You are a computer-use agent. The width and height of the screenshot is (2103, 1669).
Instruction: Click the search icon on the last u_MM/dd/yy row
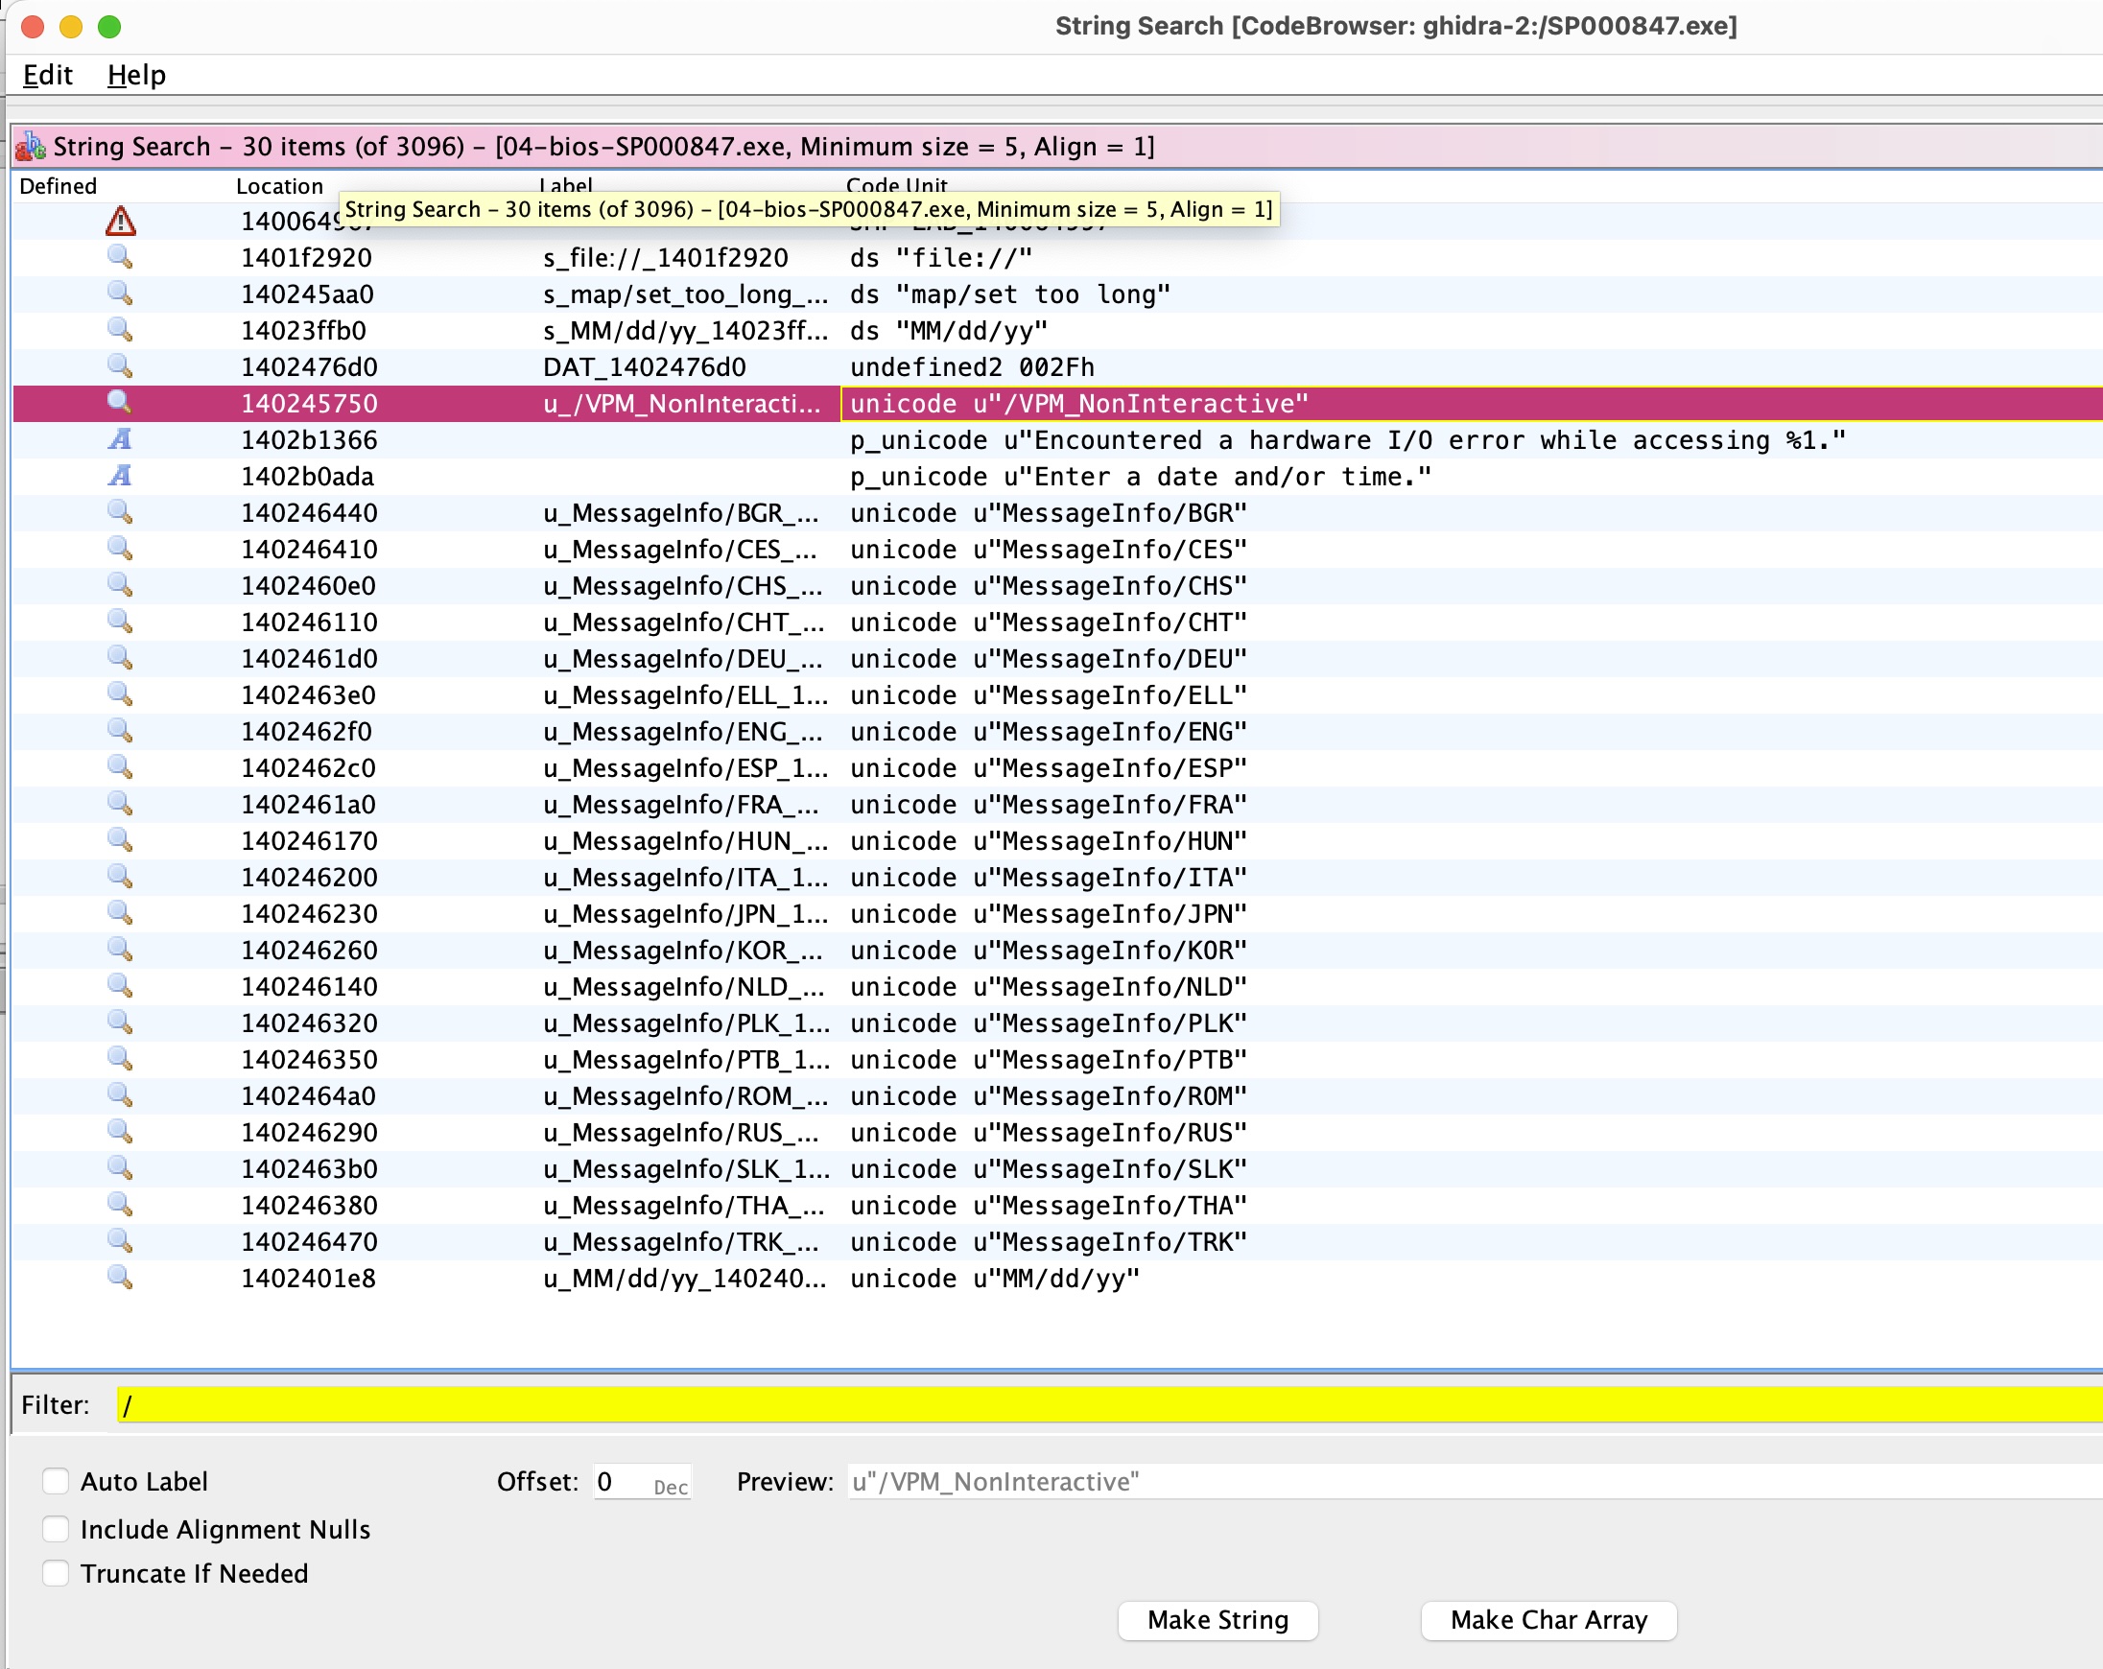(x=121, y=1278)
